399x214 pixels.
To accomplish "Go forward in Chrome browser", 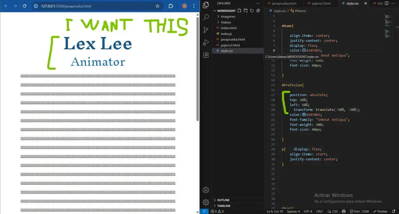I will (x=15, y=6).
